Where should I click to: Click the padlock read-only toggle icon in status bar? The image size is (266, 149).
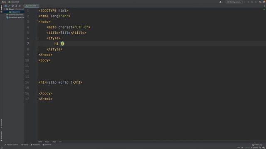click(x=260, y=148)
